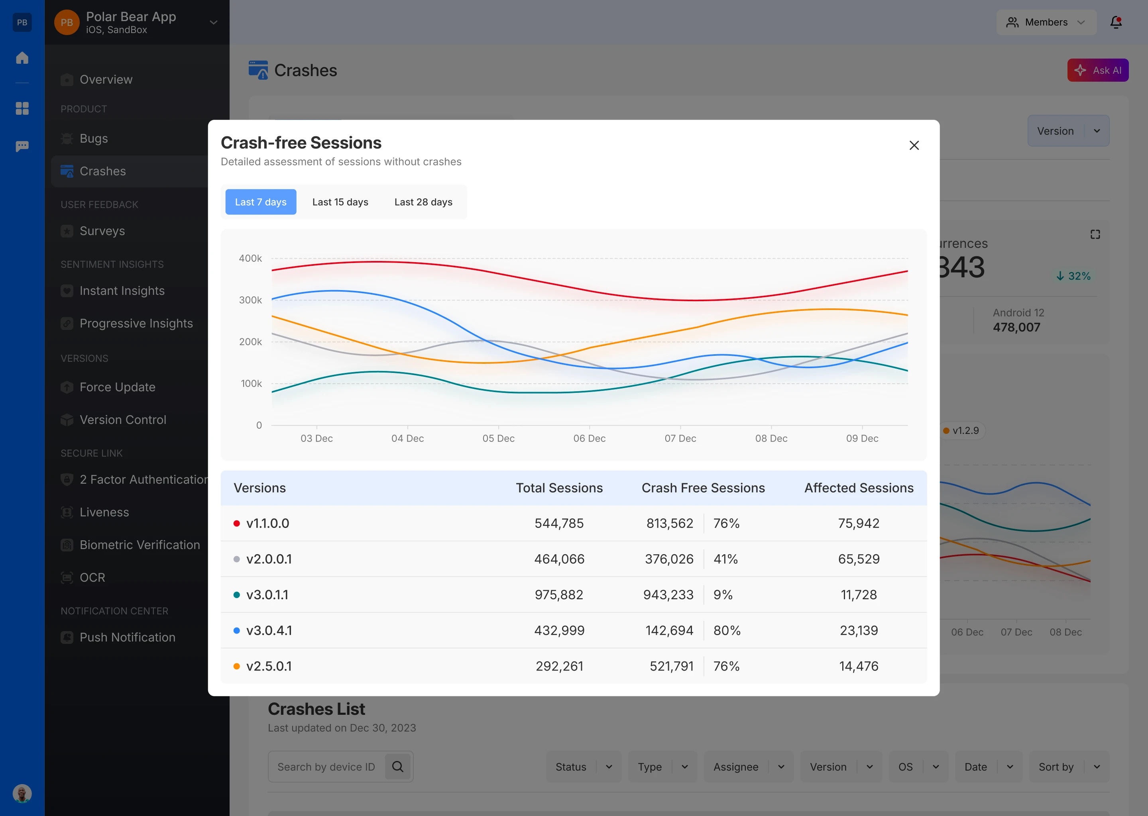
Task: Switch to Last 28 days range
Action: coord(423,202)
